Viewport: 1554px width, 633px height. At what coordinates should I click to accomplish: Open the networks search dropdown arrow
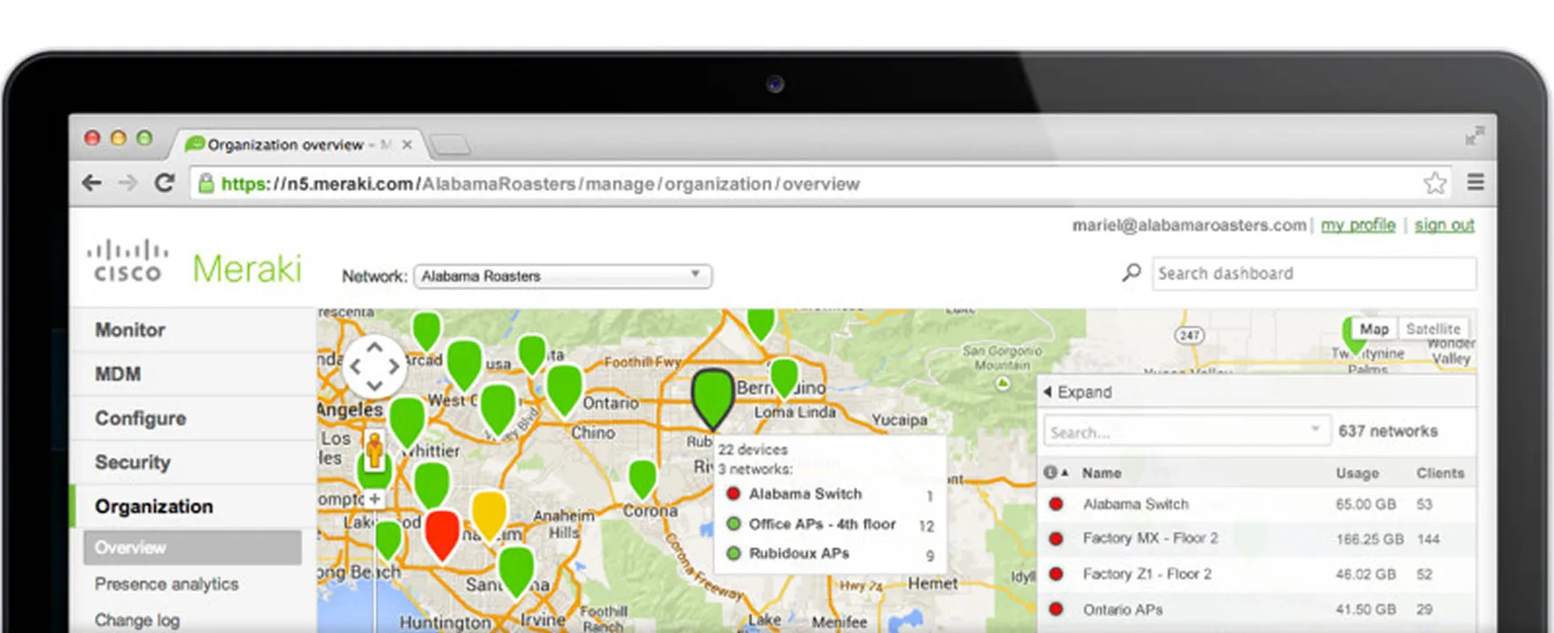(1316, 429)
